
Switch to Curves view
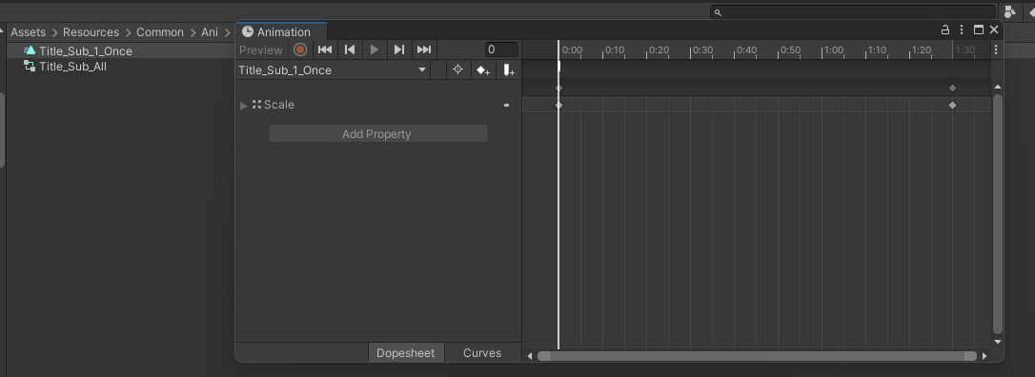click(x=482, y=352)
